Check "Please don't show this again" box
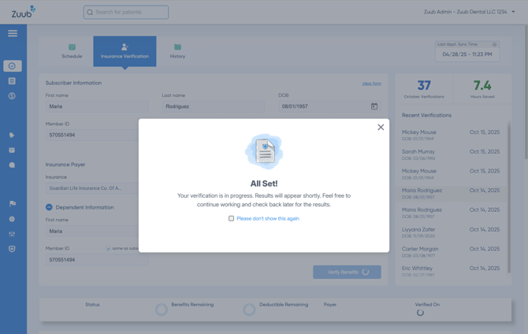This screenshot has height=334, width=528. click(231, 218)
